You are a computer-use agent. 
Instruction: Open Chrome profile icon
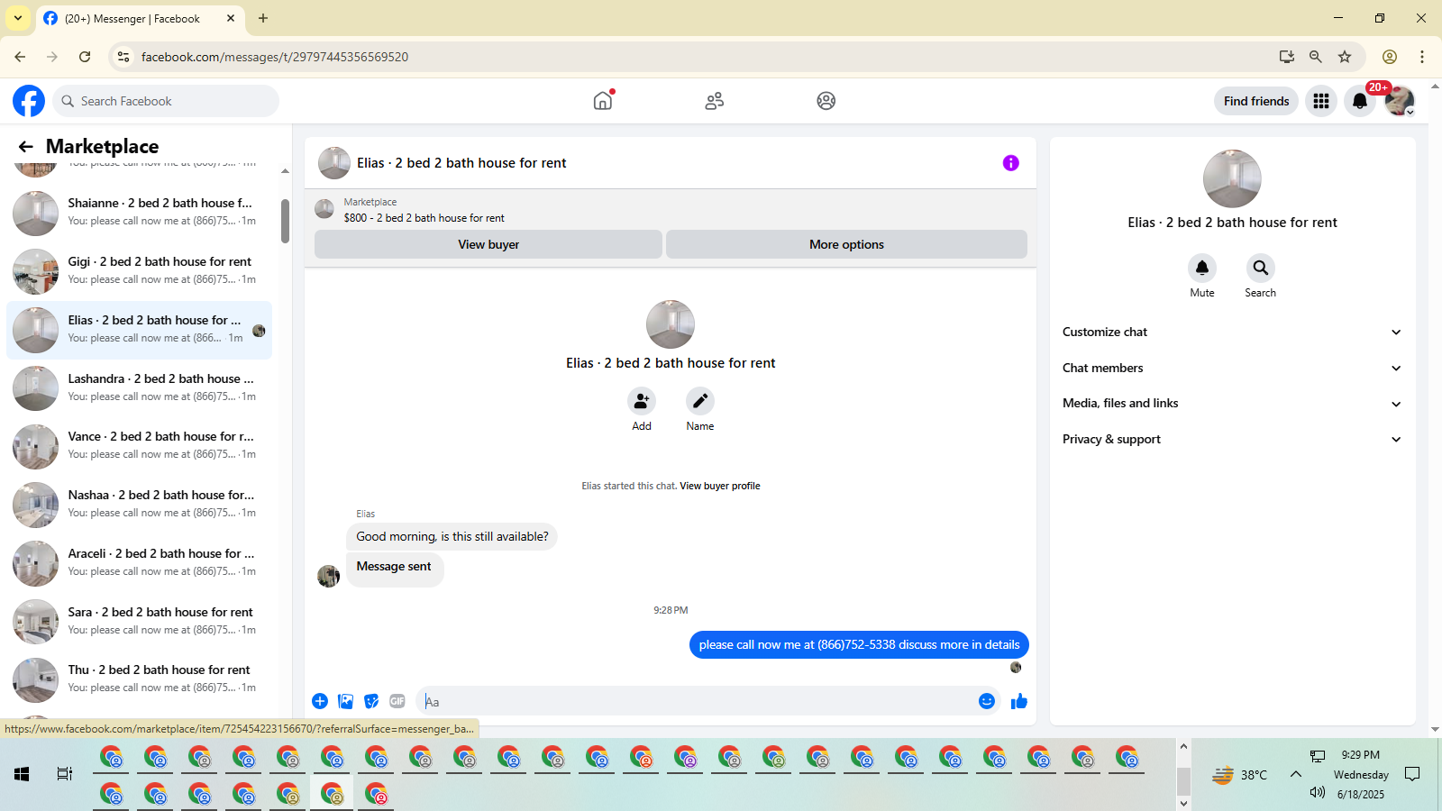coord(1390,57)
